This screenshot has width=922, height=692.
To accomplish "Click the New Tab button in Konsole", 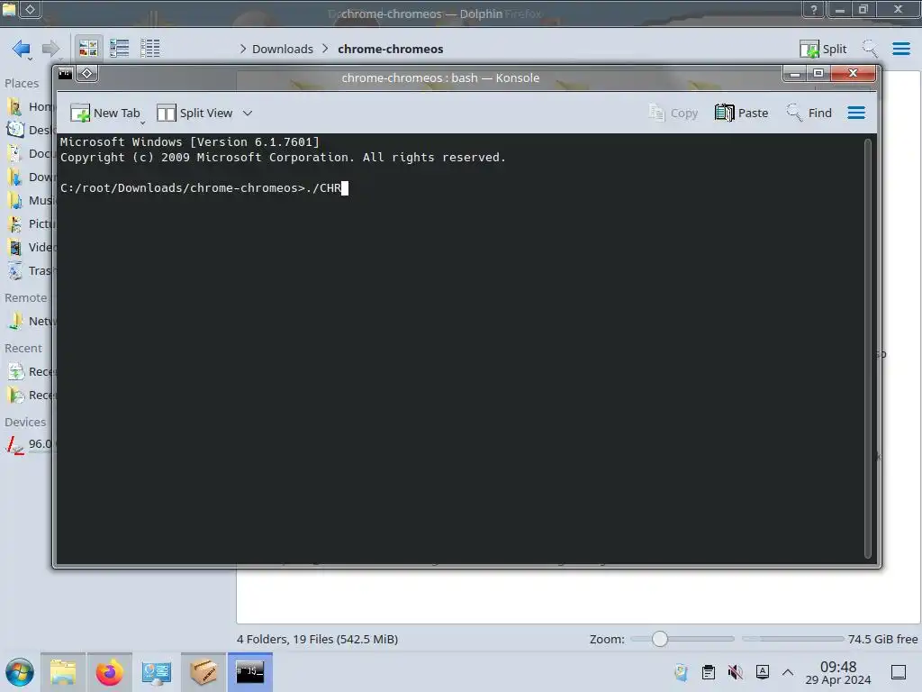I will [106, 113].
